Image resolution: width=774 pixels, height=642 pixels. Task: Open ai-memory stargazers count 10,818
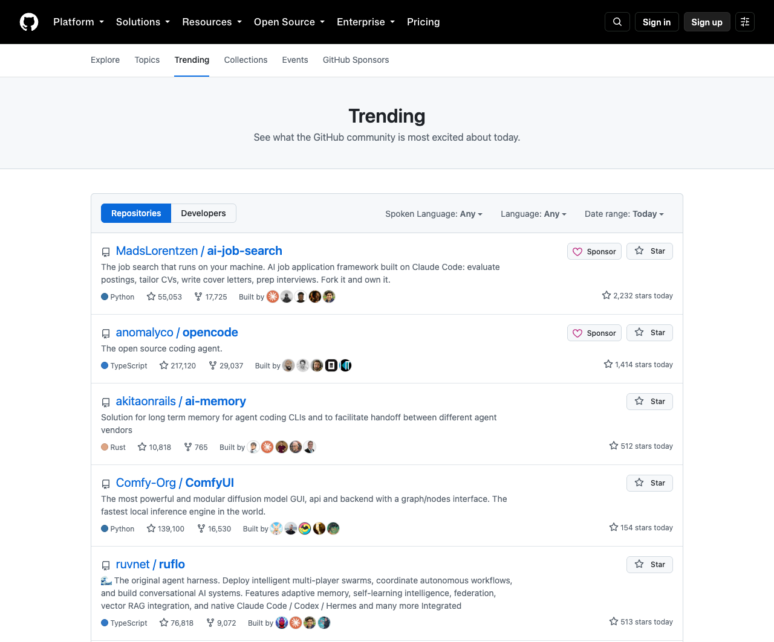tap(154, 447)
